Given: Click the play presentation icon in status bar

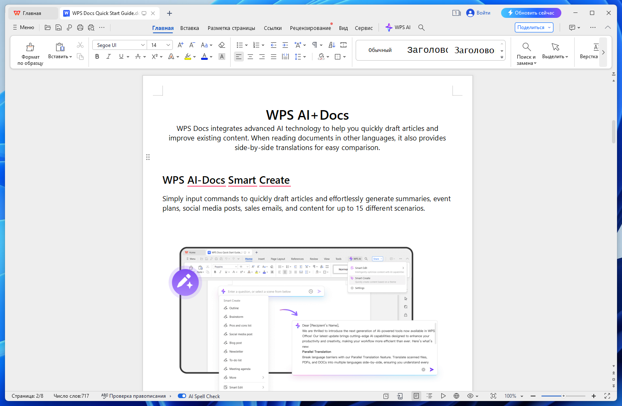Looking at the screenshot, I should 443,396.
